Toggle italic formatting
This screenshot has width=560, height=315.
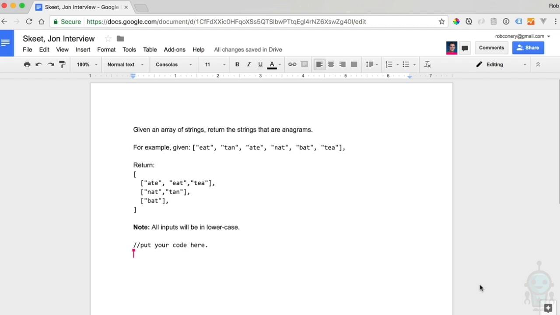click(248, 64)
